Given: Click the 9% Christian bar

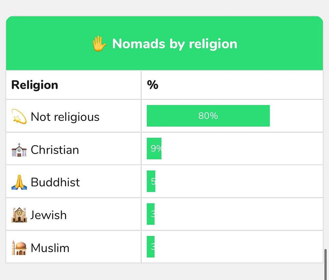Looking at the screenshot, I should click(x=154, y=149).
